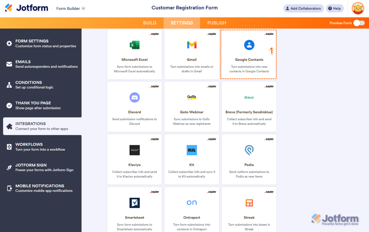Click the Smartsheet integration icon
Screen dimensions: 369x232
point(134,203)
